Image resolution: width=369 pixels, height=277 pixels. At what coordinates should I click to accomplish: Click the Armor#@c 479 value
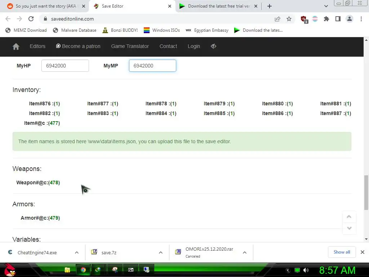click(54, 218)
